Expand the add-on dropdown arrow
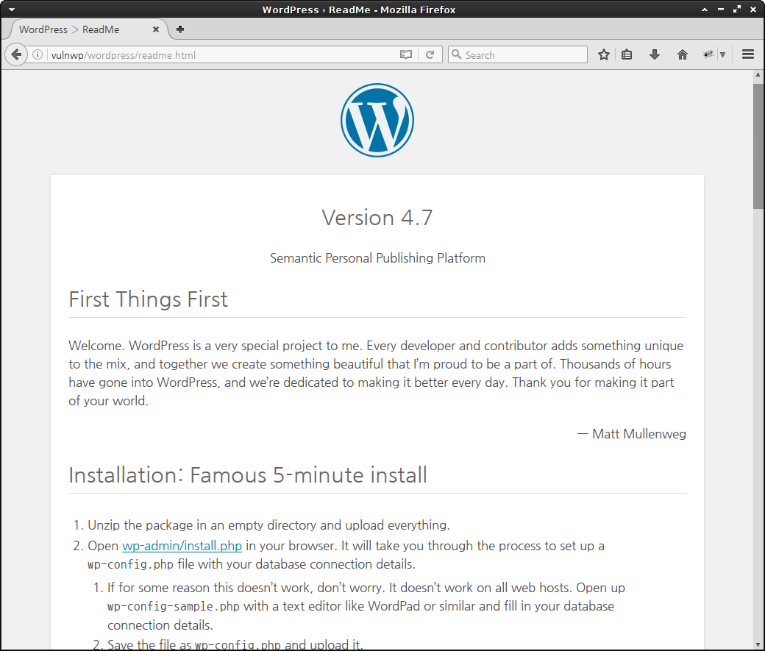This screenshot has height=651, width=765. (x=722, y=54)
